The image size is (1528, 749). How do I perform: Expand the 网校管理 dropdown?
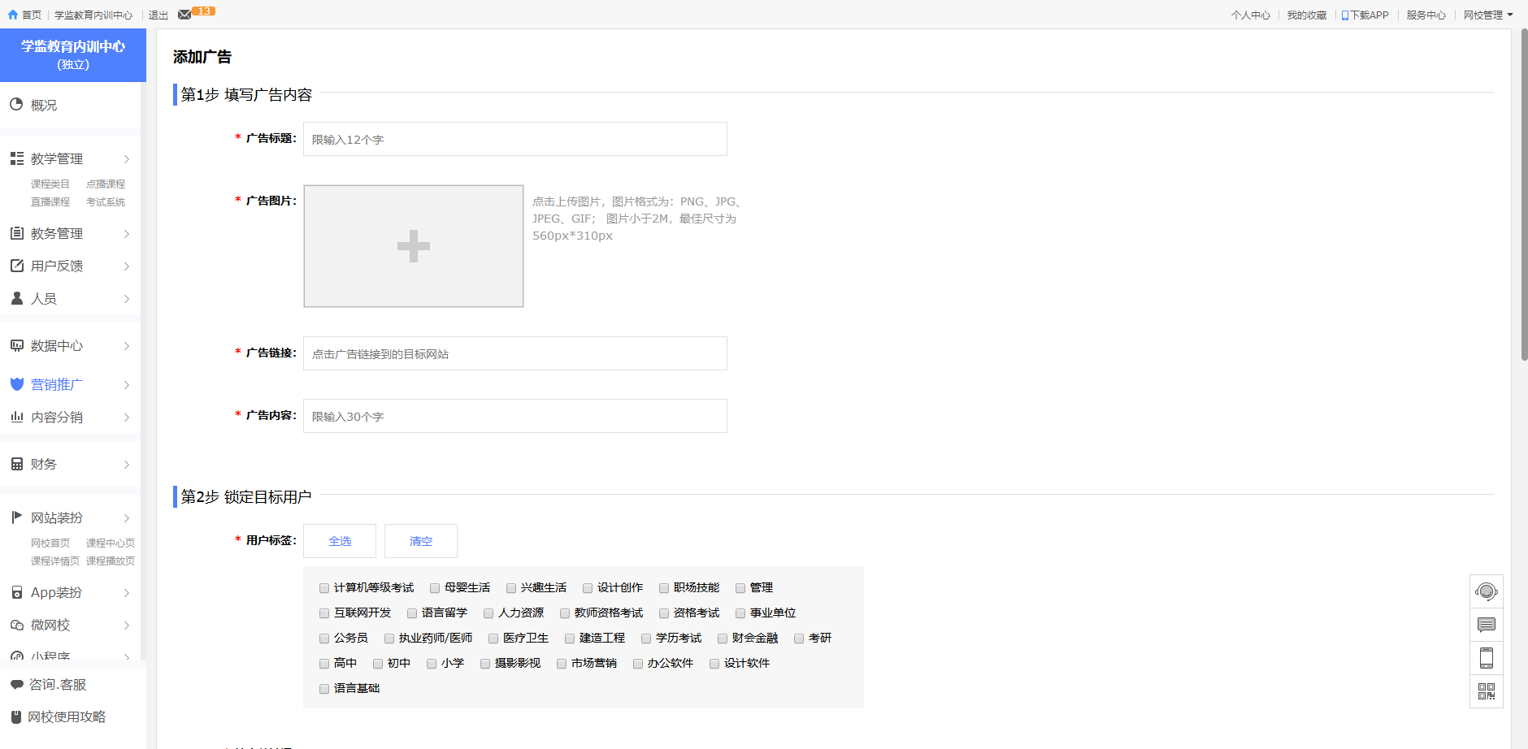[1487, 15]
